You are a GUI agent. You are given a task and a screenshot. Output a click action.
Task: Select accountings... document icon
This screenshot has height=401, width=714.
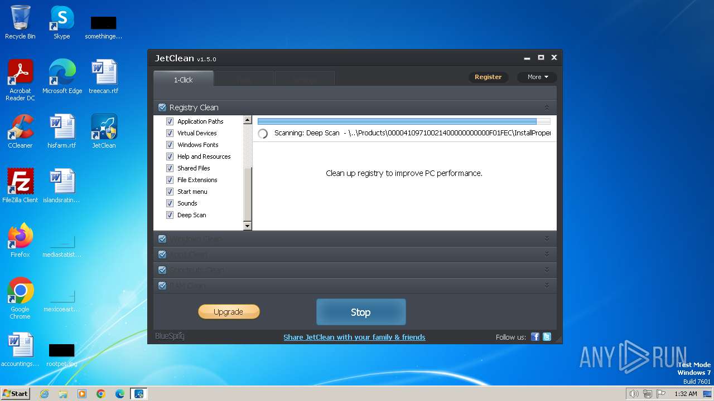(x=20, y=350)
